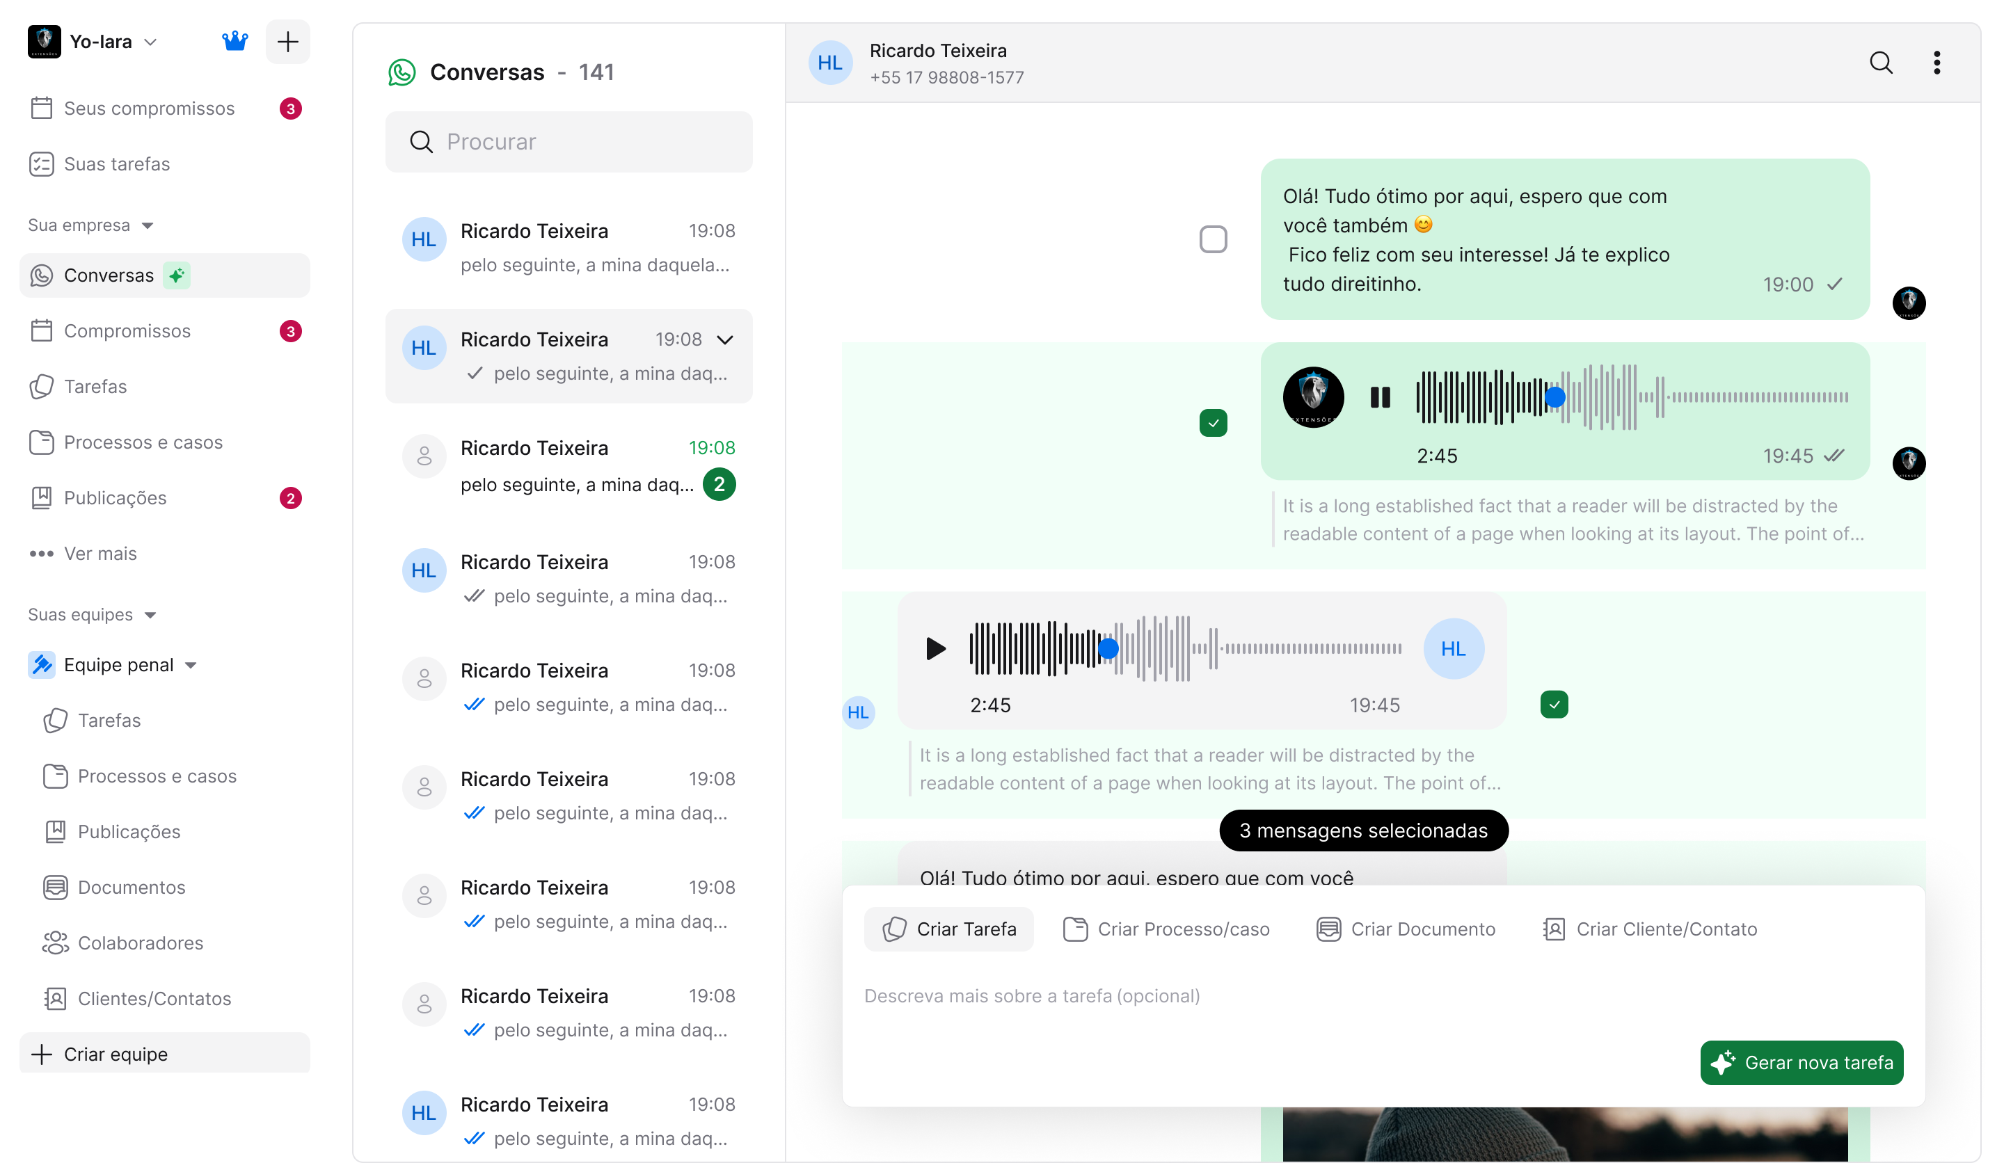Click the Gerar nova tarefa button
2004x1163 pixels.
click(x=1802, y=1063)
